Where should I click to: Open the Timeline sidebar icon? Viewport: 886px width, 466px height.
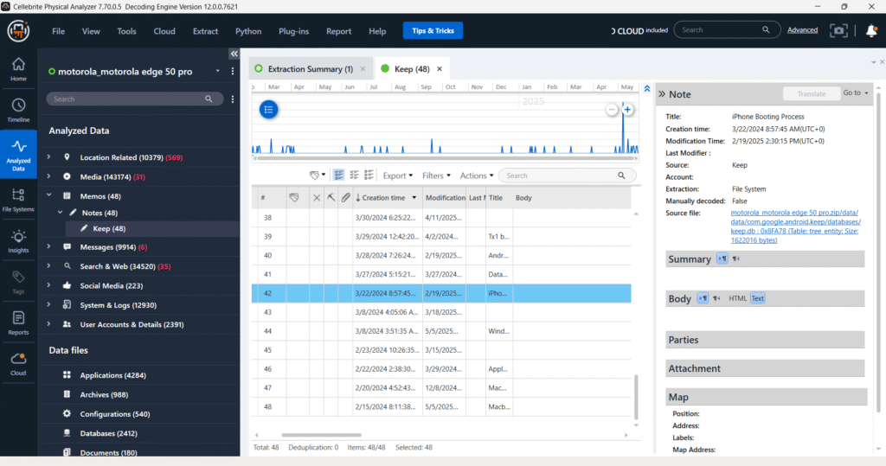click(18, 110)
